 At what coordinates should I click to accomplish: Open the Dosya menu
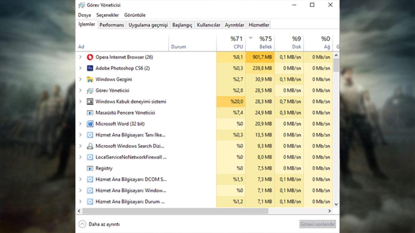click(84, 15)
